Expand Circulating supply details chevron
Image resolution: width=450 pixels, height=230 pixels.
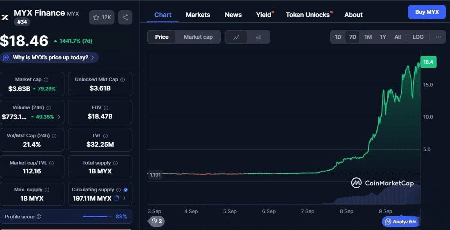tap(124, 198)
